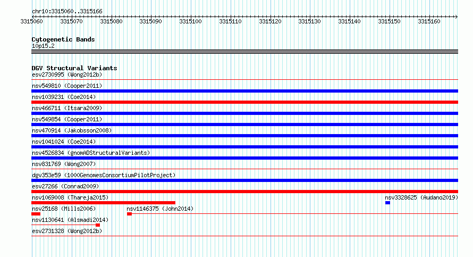The width and height of the screenshot is (473, 257).
Task: Select the Cytogenetic Bands track title
Action: point(63,39)
